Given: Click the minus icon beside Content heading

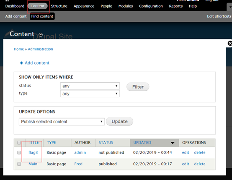Looking at the screenshot, I should pos(41,35).
